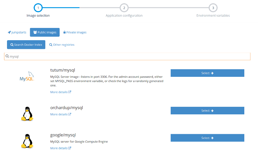Click the Image selection step label
This screenshot has width=263, height=158.
click(x=38, y=15)
